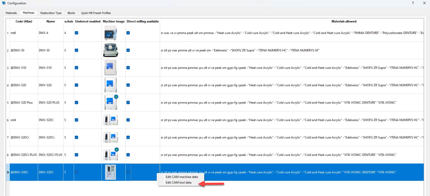Toggle Direct milling available for DWX-50
Viewport: 430px width, 196px height.
click(x=128, y=50)
